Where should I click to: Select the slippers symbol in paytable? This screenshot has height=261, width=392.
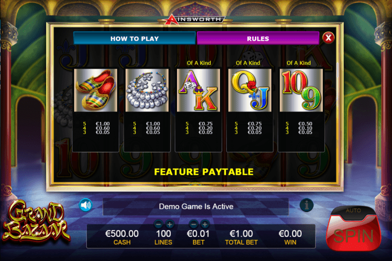click(x=96, y=90)
